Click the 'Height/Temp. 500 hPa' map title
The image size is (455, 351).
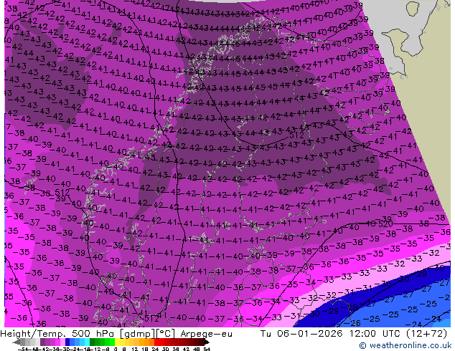(x=58, y=334)
